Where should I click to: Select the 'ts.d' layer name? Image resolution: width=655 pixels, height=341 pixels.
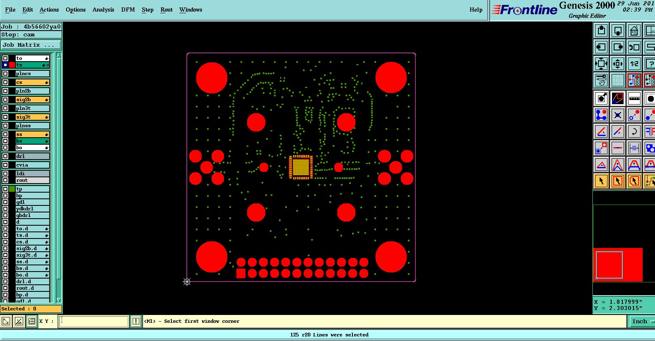click(x=33, y=235)
